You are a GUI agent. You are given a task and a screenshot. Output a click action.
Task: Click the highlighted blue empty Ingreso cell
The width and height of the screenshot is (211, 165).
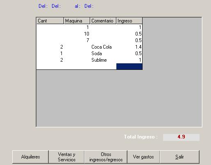[129, 67]
